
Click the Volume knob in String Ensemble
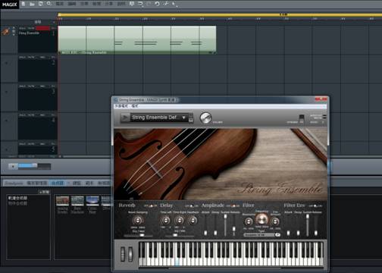click(205, 118)
